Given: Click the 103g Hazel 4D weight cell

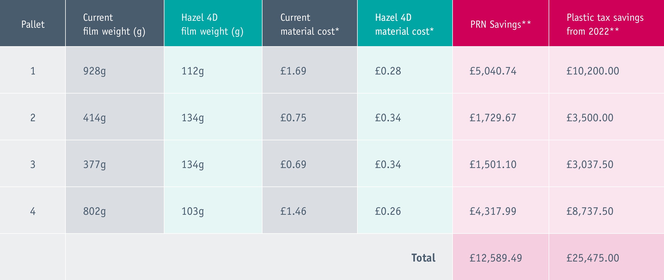Looking at the screenshot, I should click(192, 211).
